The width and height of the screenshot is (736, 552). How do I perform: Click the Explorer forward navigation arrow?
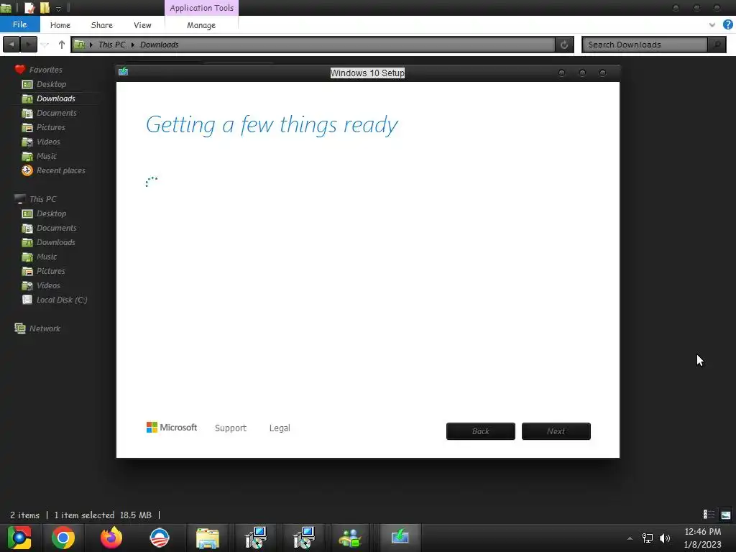pyautogui.click(x=29, y=45)
